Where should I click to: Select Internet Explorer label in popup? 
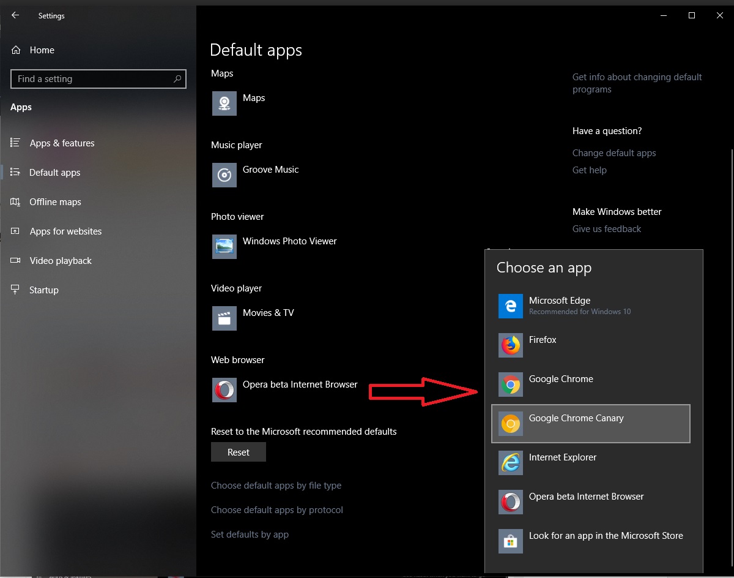[563, 457]
